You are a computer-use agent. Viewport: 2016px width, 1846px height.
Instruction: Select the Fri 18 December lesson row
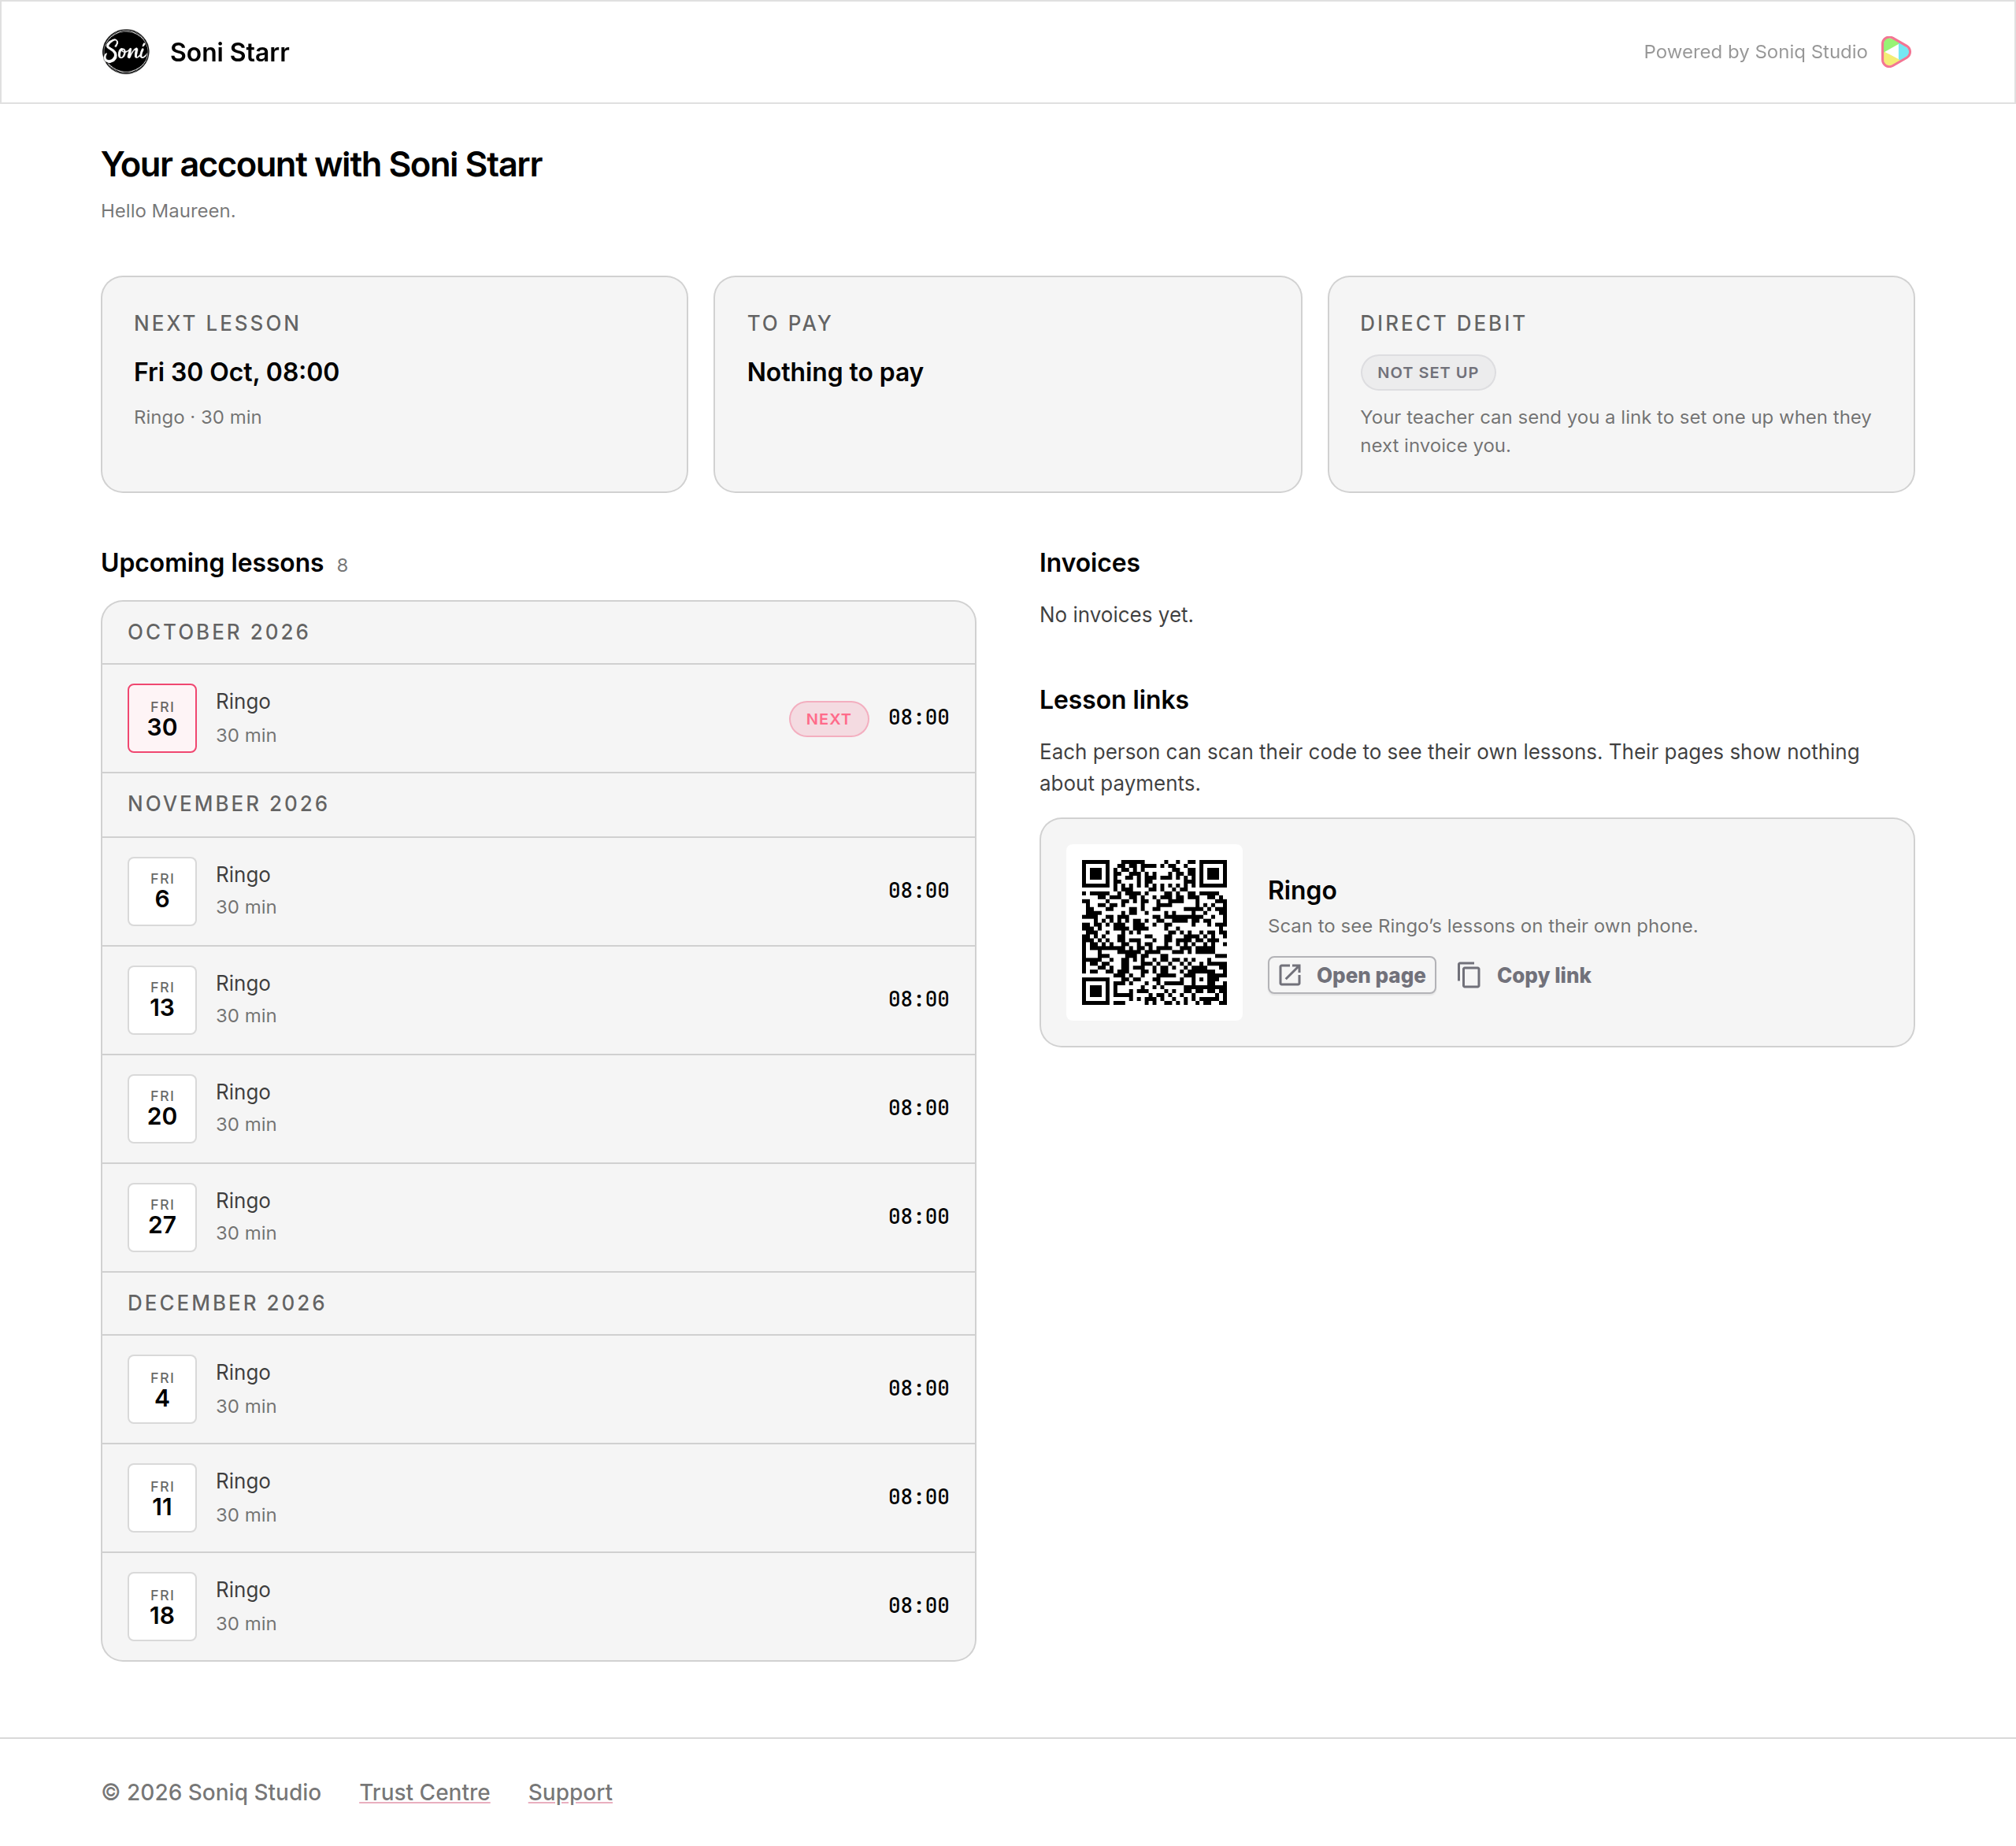coord(538,1606)
